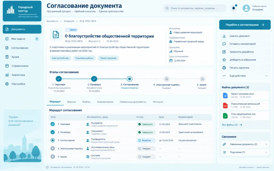Select the completed stage circle 2. Проверка
The height and width of the screenshot is (171, 274).
pos(94,79)
